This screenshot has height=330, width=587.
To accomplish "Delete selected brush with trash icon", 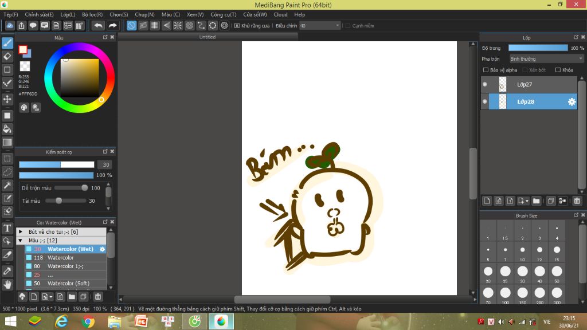I will (x=97, y=297).
